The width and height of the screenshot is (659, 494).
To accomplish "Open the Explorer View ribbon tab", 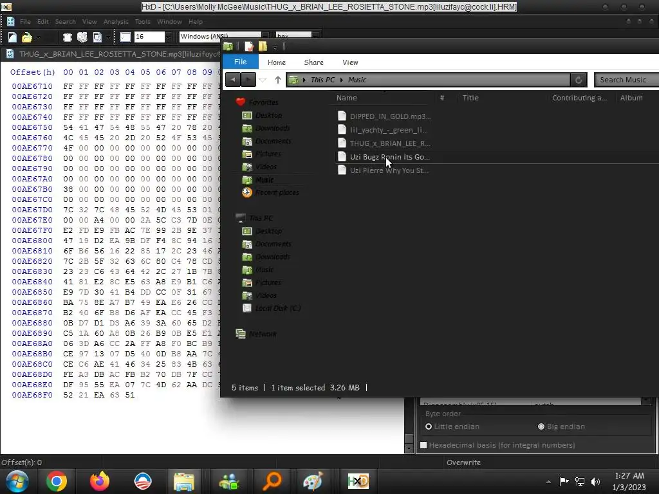I will [350, 62].
